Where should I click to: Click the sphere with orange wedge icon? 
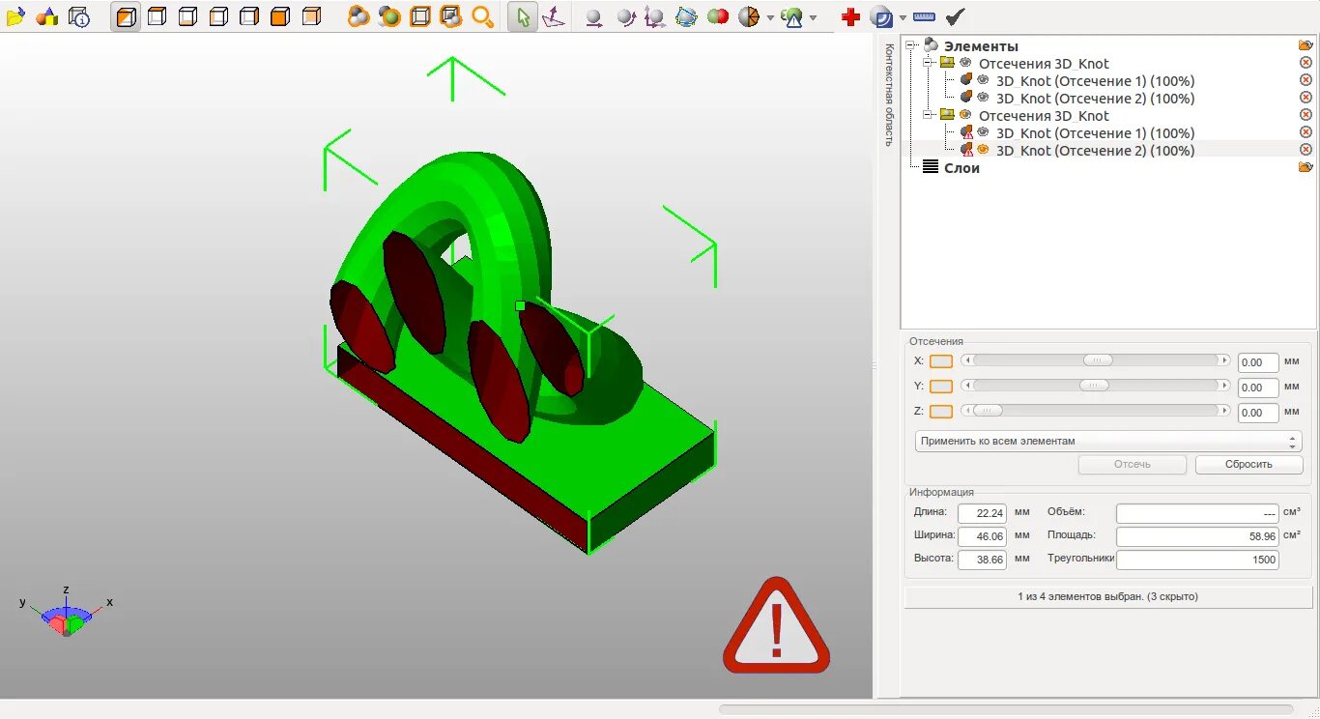[748, 16]
